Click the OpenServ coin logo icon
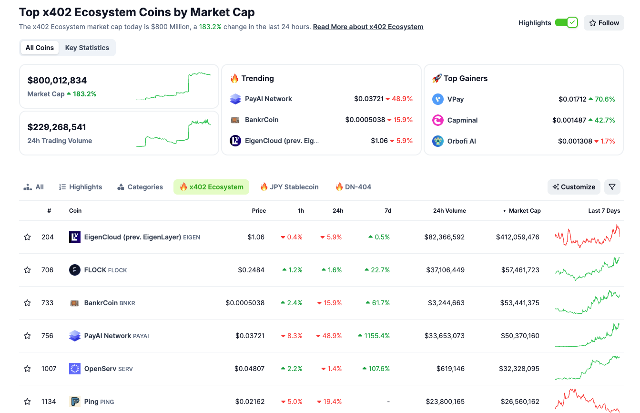Image resolution: width=640 pixels, height=413 pixels. point(75,369)
